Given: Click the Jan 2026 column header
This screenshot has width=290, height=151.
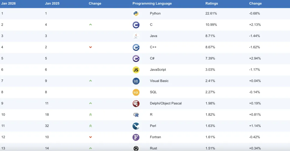Looking at the screenshot, I should click(8, 3).
